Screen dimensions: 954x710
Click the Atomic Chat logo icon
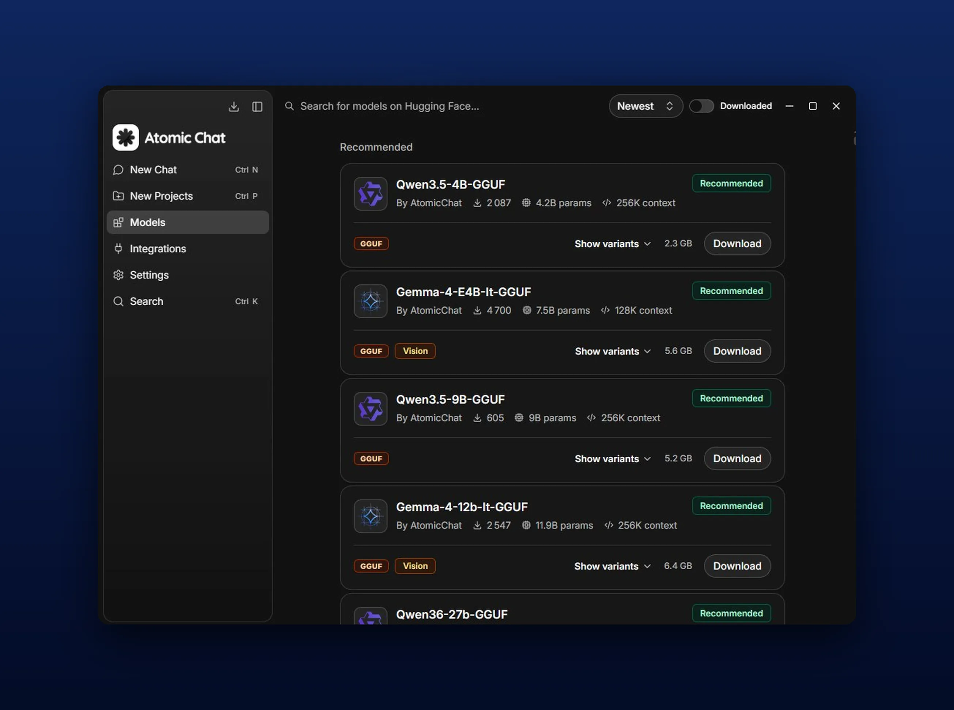[125, 137]
